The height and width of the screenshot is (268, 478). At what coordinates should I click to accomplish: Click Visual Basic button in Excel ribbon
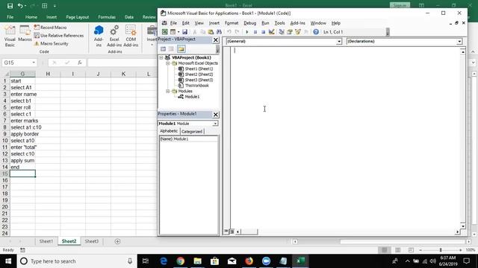click(x=10, y=36)
